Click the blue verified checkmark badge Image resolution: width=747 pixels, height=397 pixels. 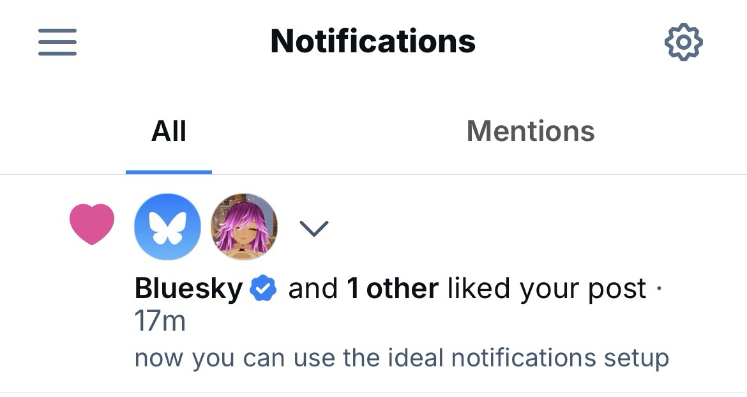pyautogui.click(x=263, y=290)
